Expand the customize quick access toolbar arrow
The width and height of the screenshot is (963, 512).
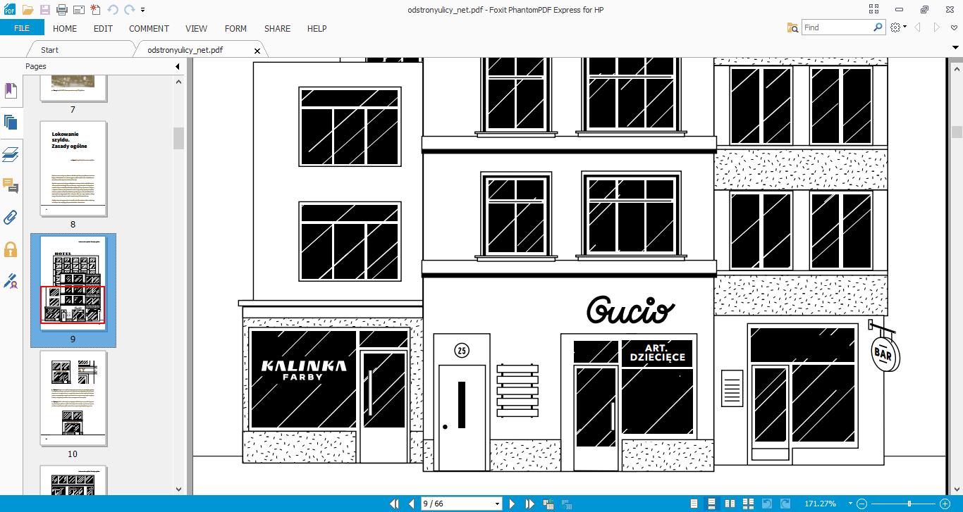(x=143, y=10)
